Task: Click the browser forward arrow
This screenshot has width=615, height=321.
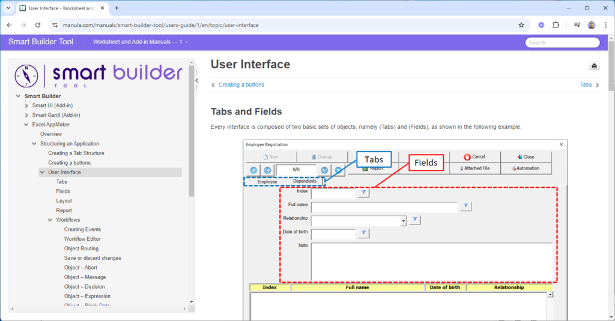Action: [23, 25]
